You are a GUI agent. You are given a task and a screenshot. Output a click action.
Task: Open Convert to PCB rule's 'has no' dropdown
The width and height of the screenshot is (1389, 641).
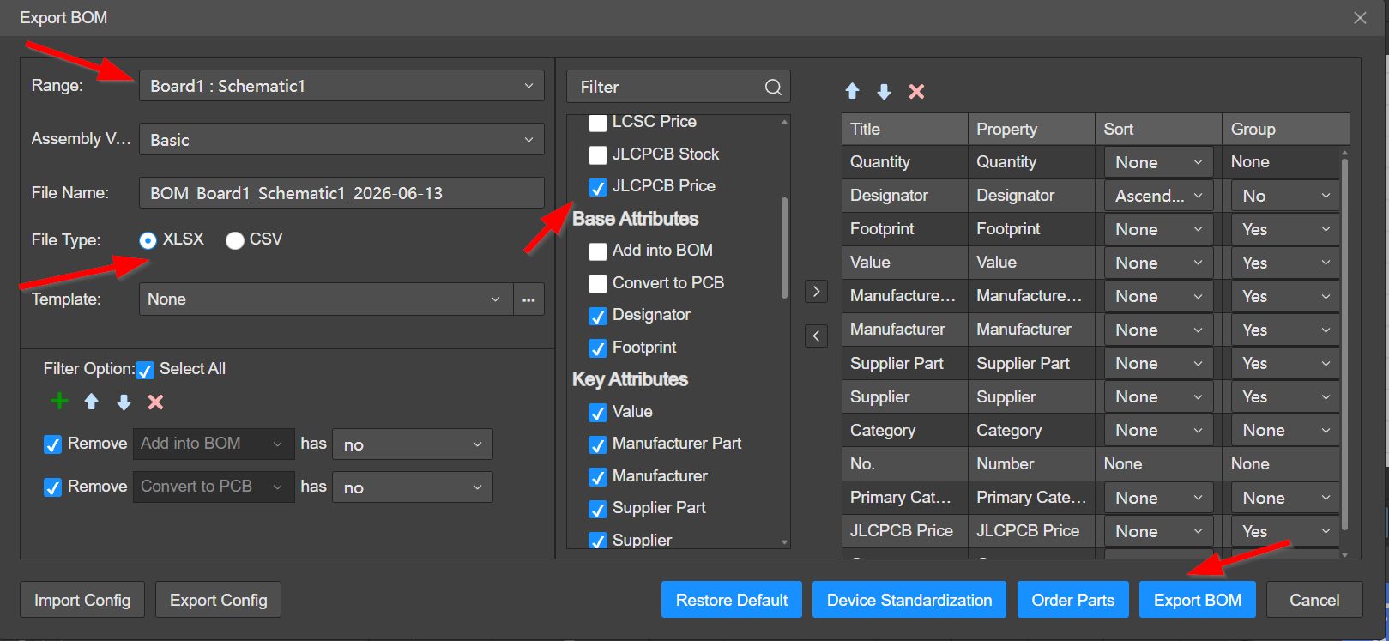(413, 487)
